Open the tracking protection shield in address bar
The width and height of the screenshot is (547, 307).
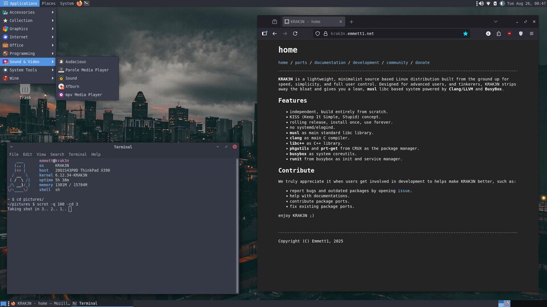[317, 34]
